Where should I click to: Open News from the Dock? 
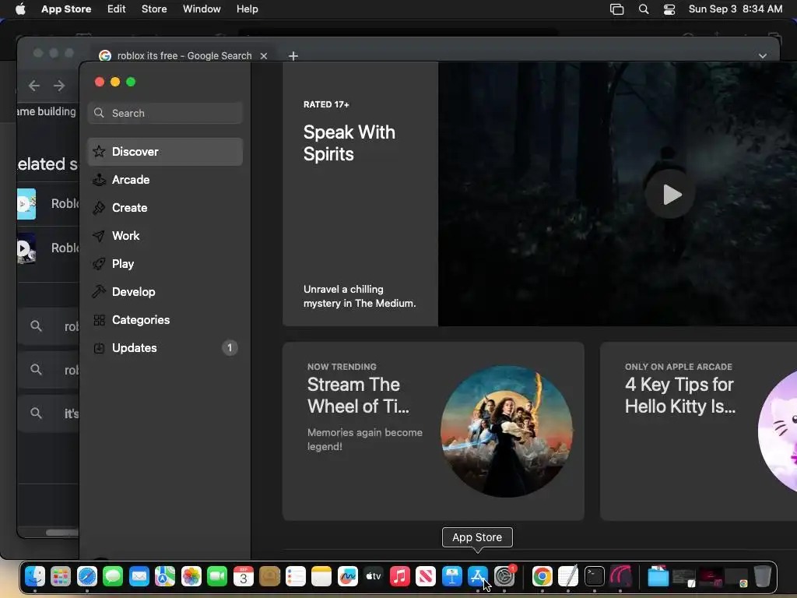click(426, 577)
